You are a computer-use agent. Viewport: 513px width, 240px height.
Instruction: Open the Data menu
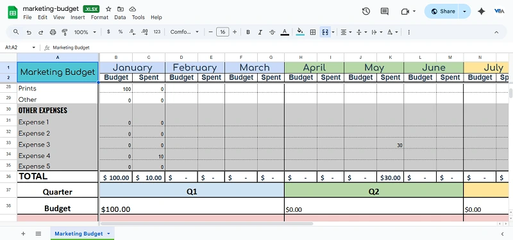pos(120,17)
